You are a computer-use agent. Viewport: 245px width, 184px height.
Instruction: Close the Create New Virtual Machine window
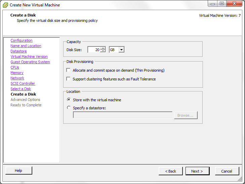pos(234,4)
